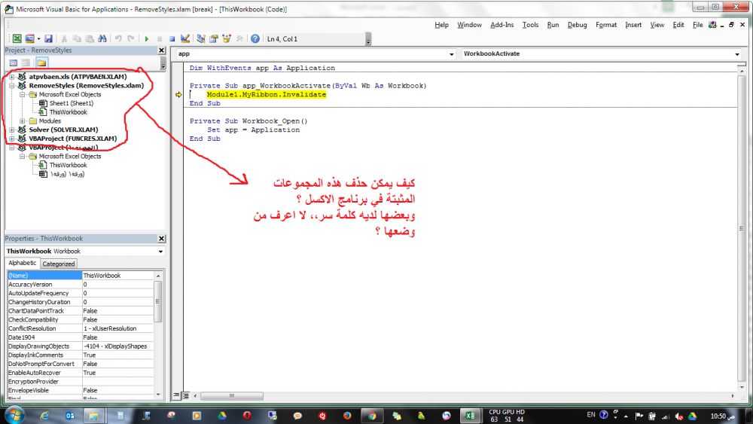Open VBA Help question mark icon
This screenshot has height=424, width=753.
[x=255, y=39]
